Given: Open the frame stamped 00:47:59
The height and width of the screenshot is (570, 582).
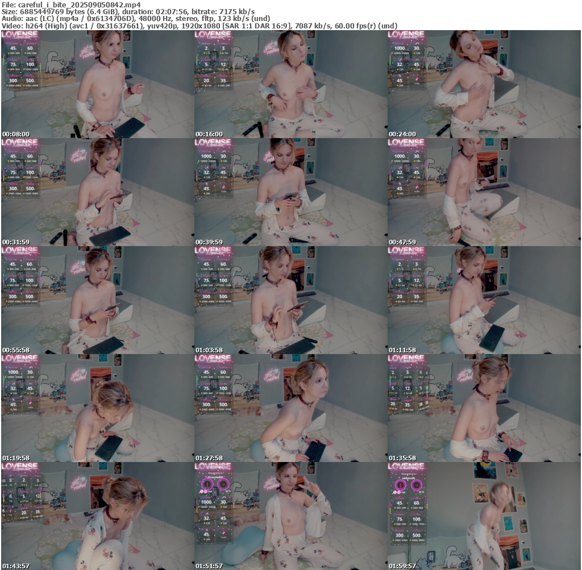Looking at the screenshot, I should click(484, 192).
